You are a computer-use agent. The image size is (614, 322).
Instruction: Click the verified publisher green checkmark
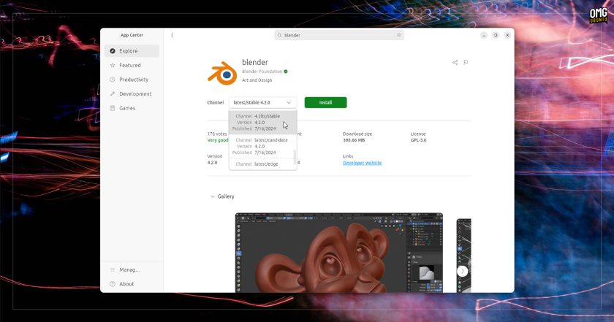tap(286, 72)
